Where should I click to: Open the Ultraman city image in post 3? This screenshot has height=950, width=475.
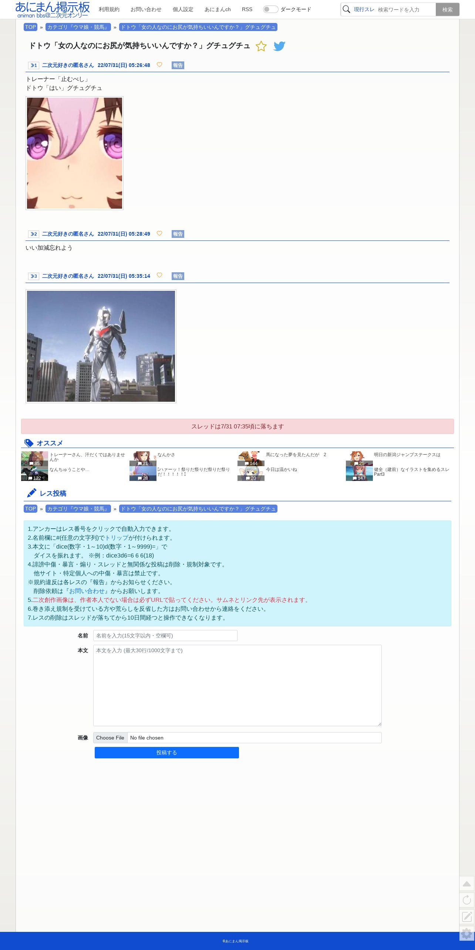click(x=101, y=346)
